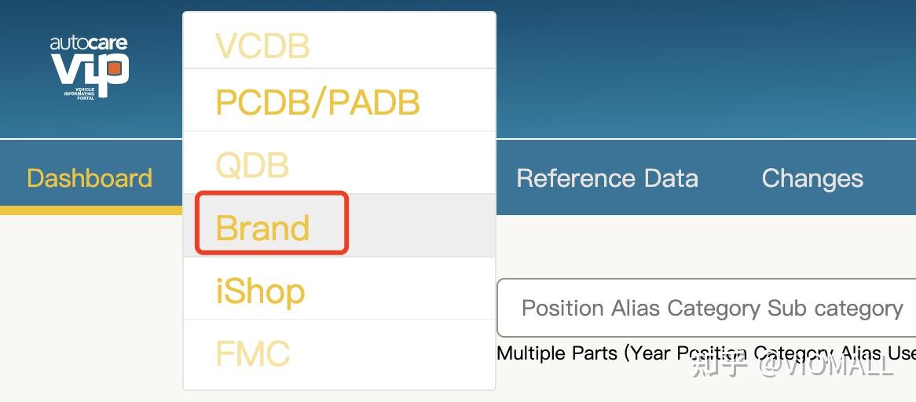916x402 pixels.
Task: Open the QDB menu option
Action: (252, 165)
